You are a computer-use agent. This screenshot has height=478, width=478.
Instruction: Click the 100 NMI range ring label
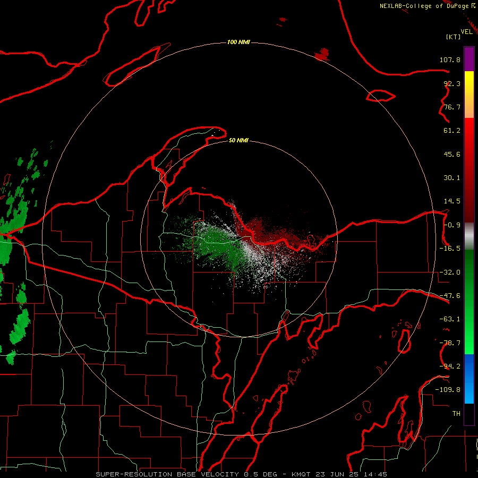pyautogui.click(x=238, y=42)
